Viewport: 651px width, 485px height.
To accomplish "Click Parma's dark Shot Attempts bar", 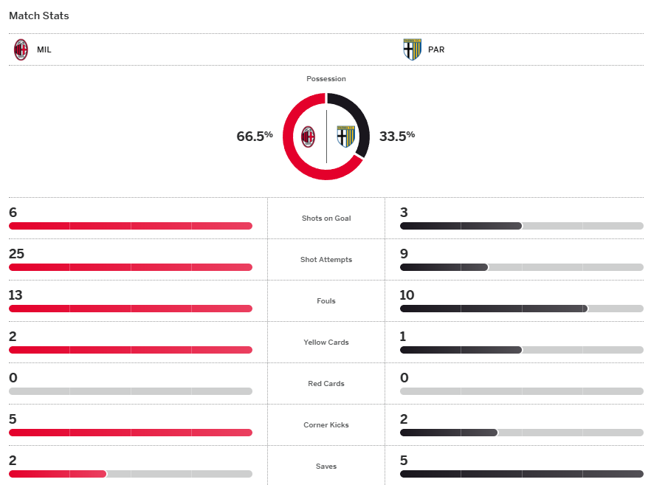I will click(444, 267).
